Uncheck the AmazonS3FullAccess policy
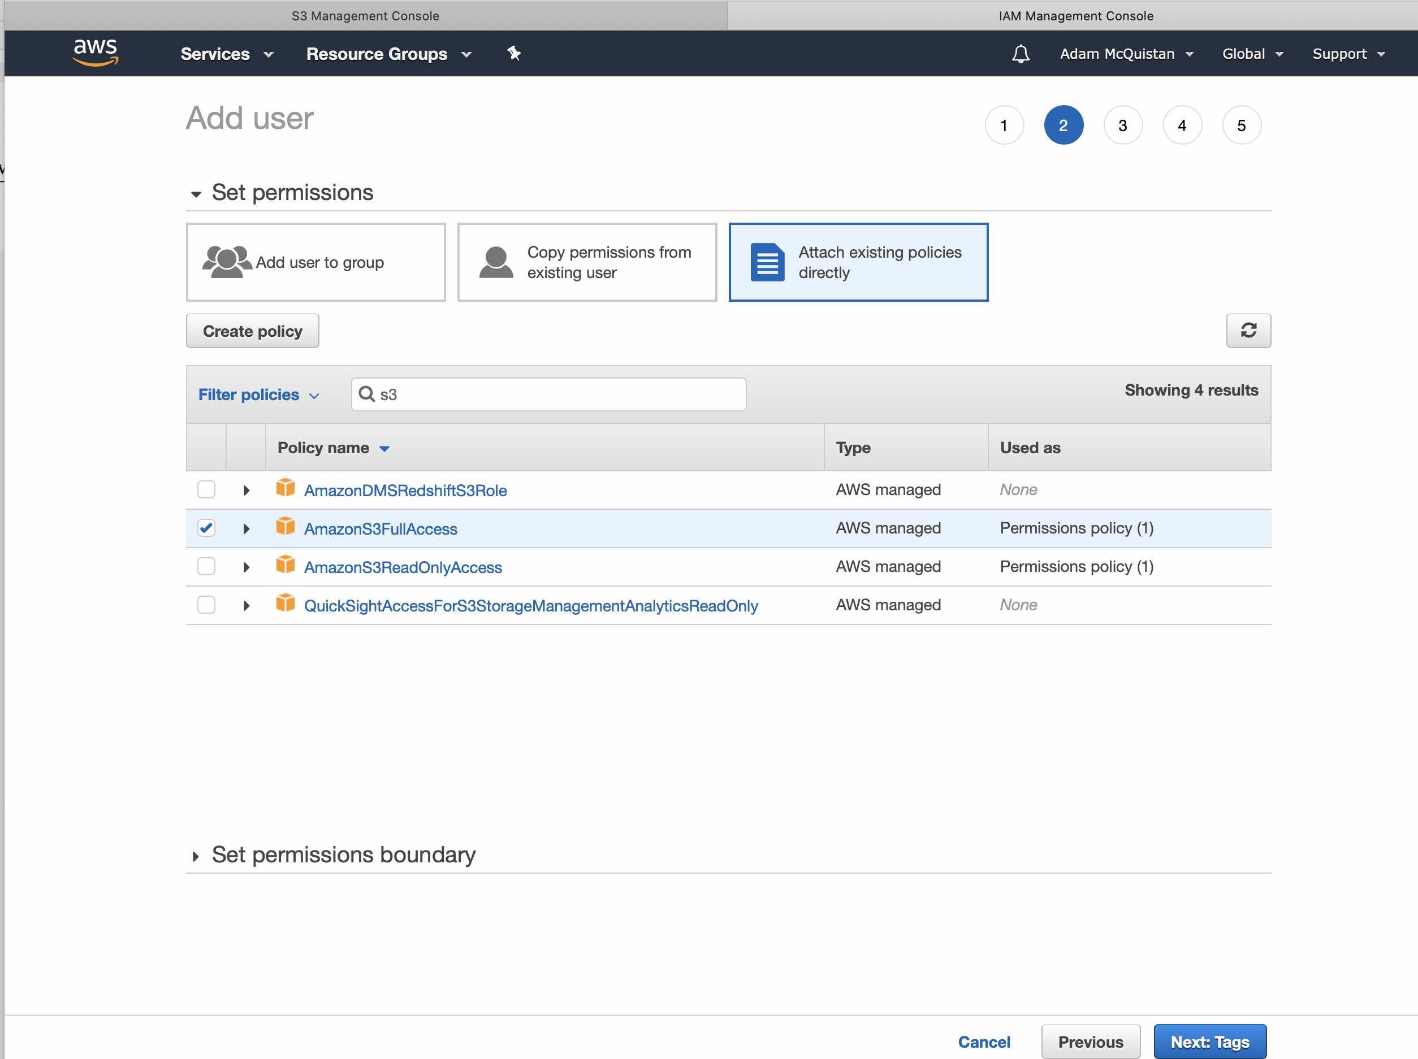 (x=206, y=528)
